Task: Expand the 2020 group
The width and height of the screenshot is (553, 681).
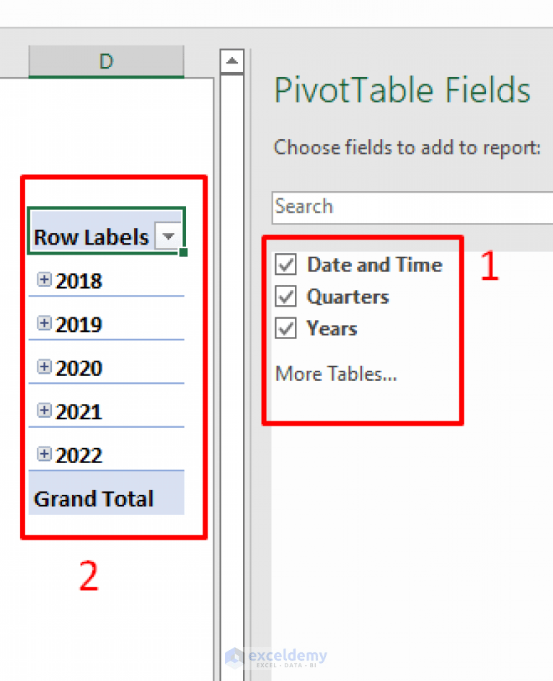Action: pyautogui.click(x=43, y=365)
